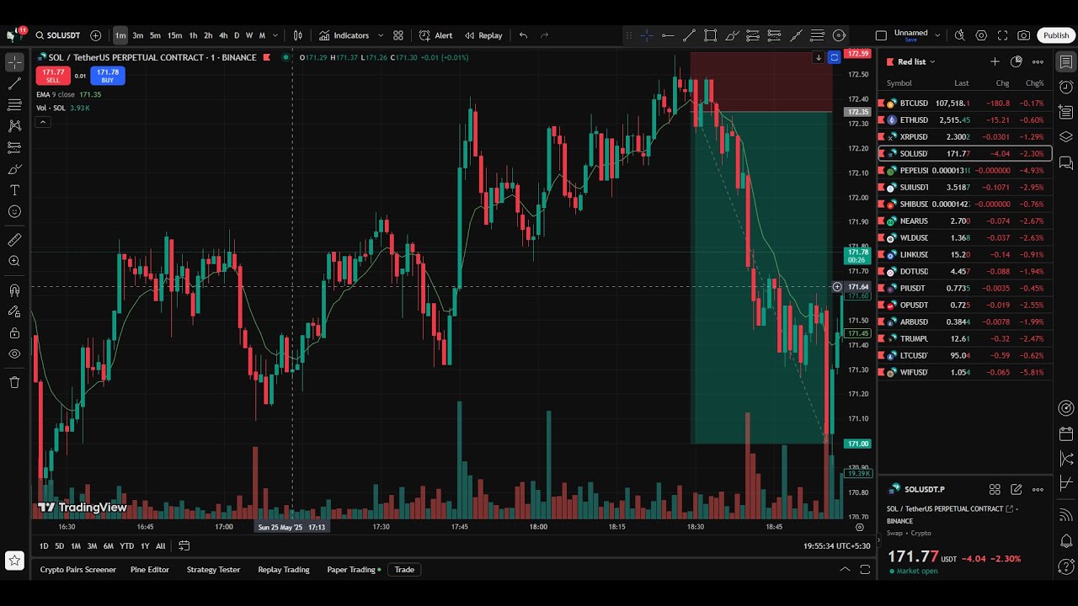Open SOLUSDT.P details more options ellipsis

click(1038, 489)
